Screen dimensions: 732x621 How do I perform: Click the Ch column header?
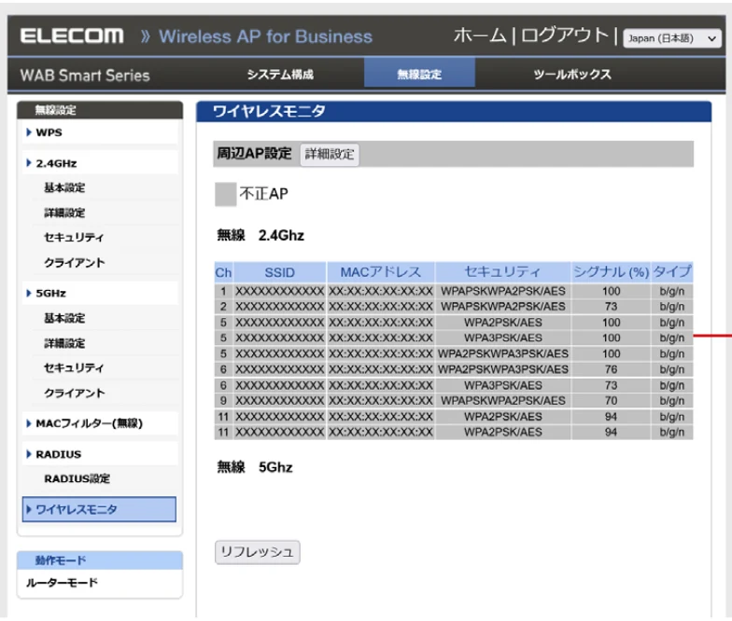[x=223, y=272]
